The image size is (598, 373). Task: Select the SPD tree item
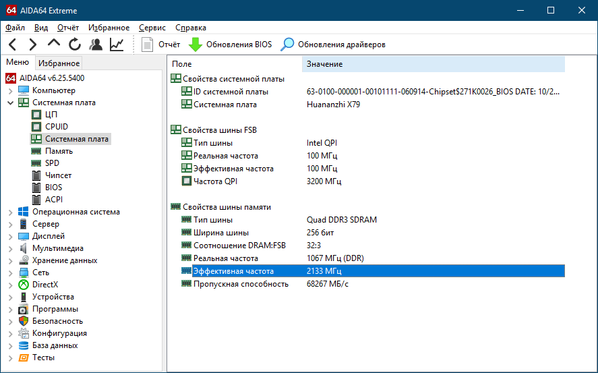(52, 163)
